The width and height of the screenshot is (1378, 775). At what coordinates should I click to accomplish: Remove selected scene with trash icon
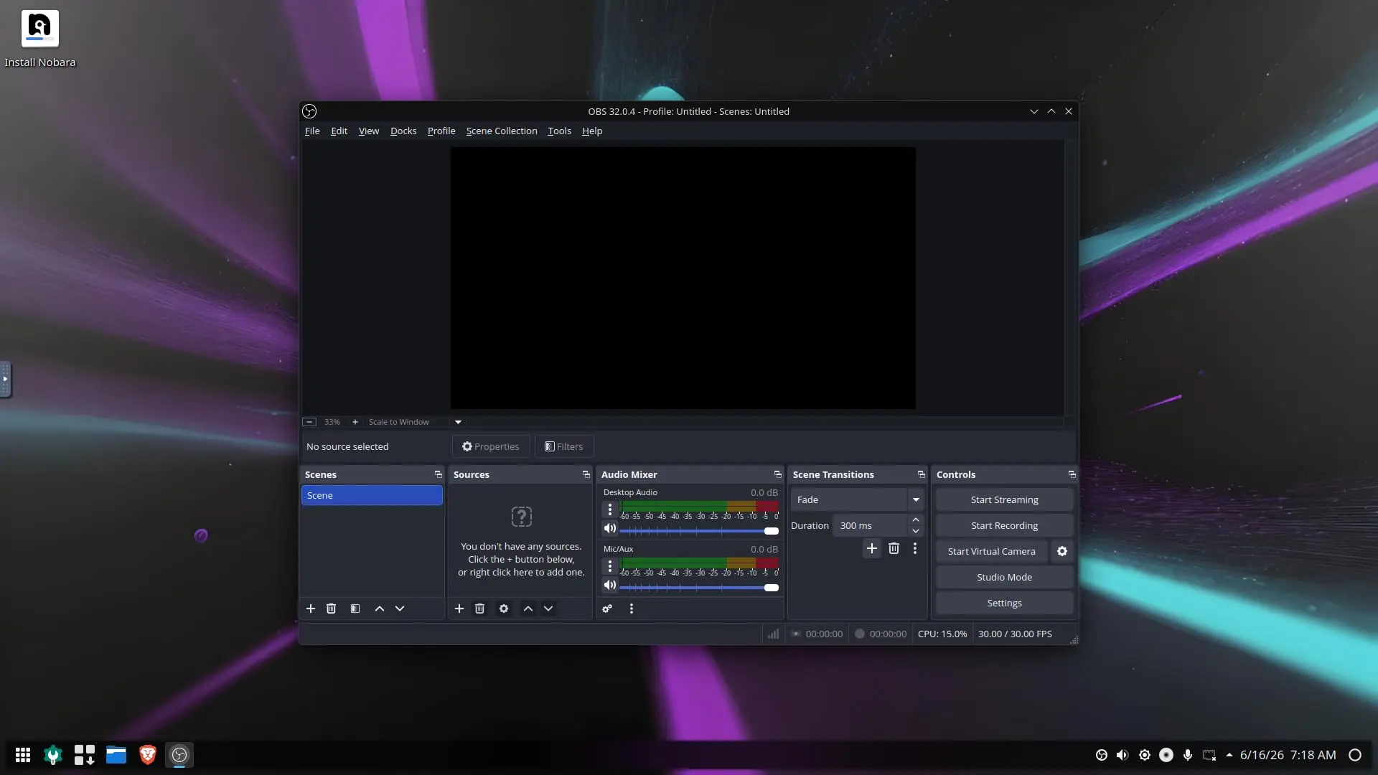331,609
